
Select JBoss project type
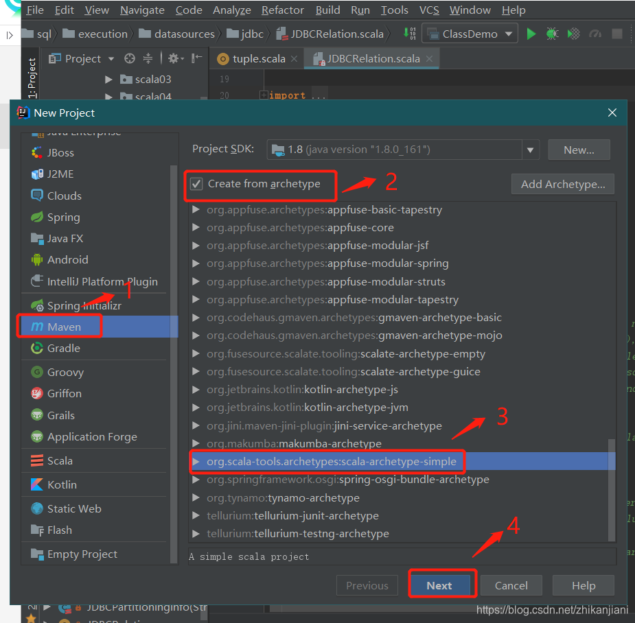pos(100,152)
